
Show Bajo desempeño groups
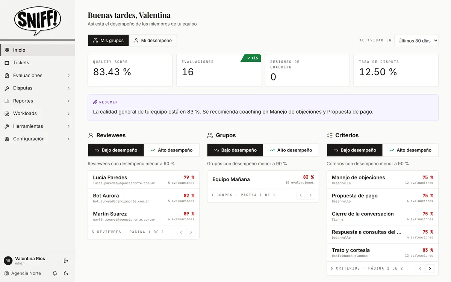point(235,150)
